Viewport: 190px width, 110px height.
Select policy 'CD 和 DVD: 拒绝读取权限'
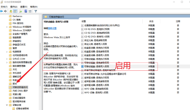click(x=97, y=33)
